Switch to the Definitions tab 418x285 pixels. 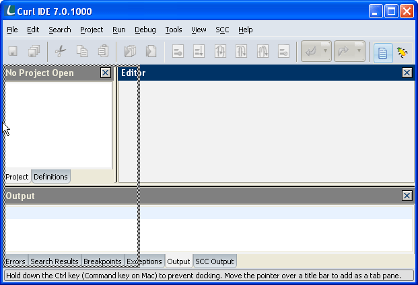coord(51,177)
